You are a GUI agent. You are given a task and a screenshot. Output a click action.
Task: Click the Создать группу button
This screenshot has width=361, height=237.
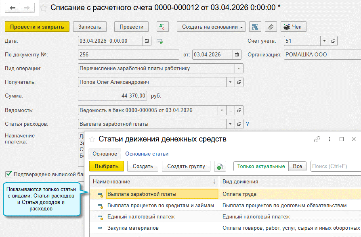pyautogui.click(x=186, y=166)
